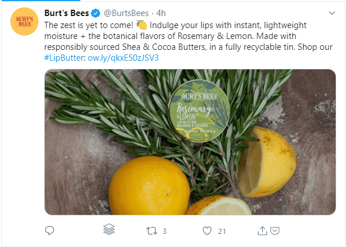View the retweet count of 3
The height and width of the screenshot is (247, 346).
(x=165, y=232)
